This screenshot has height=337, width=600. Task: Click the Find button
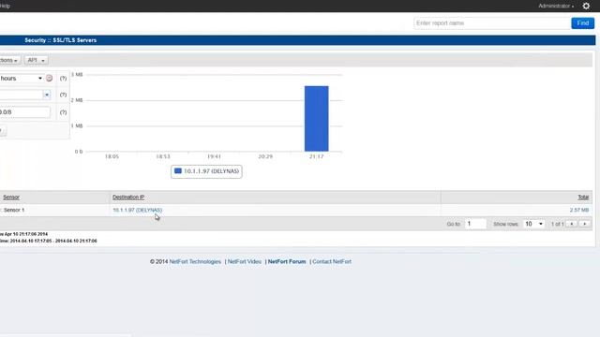pos(582,23)
